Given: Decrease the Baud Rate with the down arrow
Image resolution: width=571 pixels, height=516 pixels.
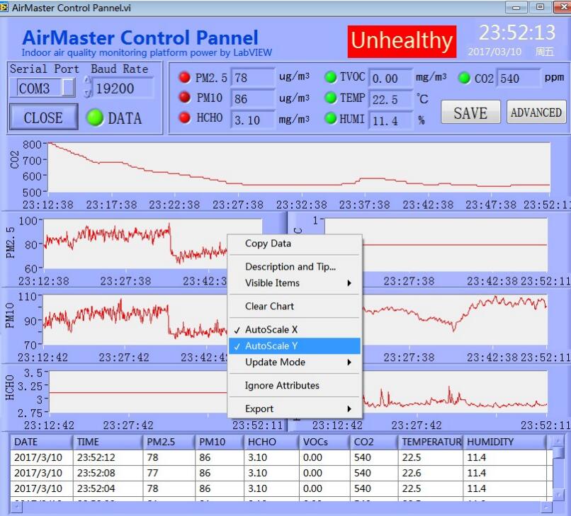Looking at the screenshot, I should [87, 93].
